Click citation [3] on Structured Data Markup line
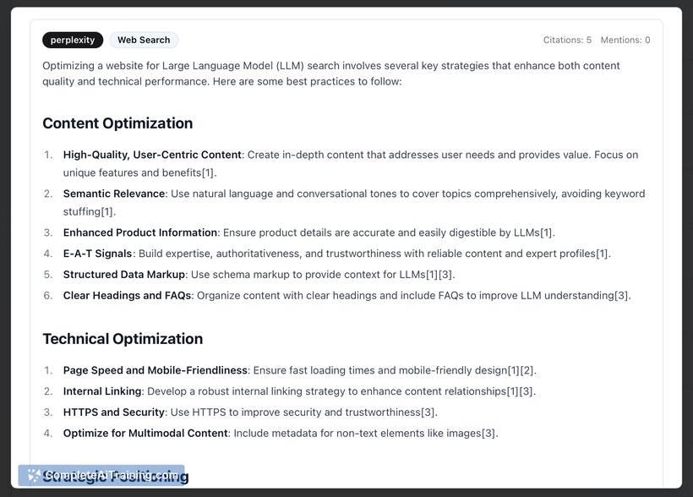 447,275
